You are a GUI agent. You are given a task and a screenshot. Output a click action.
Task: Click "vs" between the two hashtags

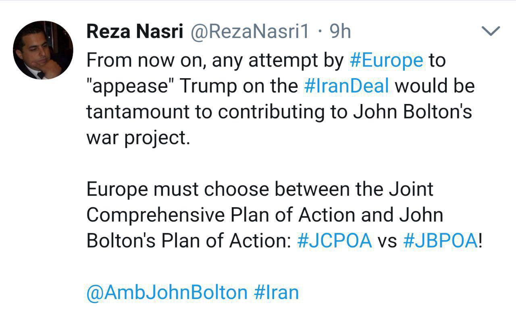click(x=387, y=241)
